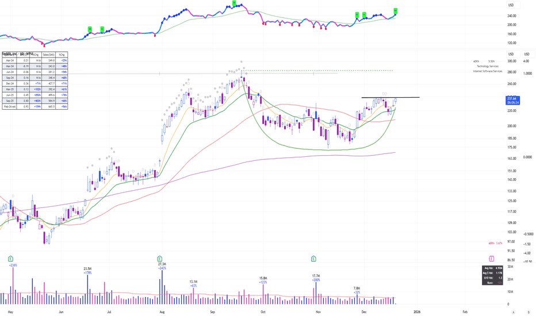Viewport: 536px width, 316px height.
Task: Select the '17.7M' volume label
Action: (x=316, y=276)
